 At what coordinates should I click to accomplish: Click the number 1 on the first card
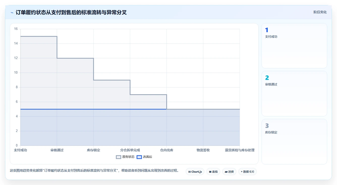point(267,30)
